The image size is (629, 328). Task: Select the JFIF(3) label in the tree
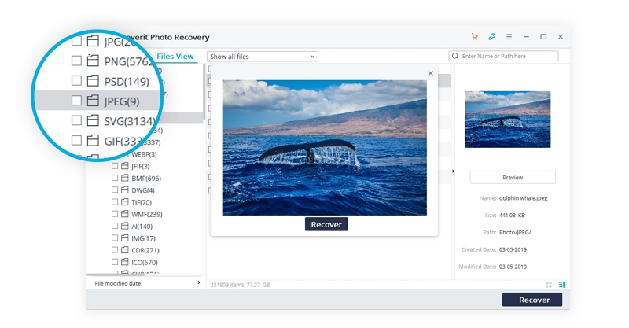pyautogui.click(x=141, y=166)
